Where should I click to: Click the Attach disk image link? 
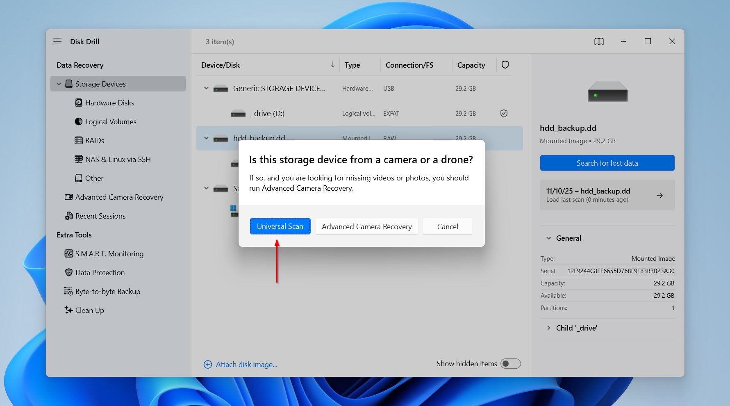pos(246,365)
